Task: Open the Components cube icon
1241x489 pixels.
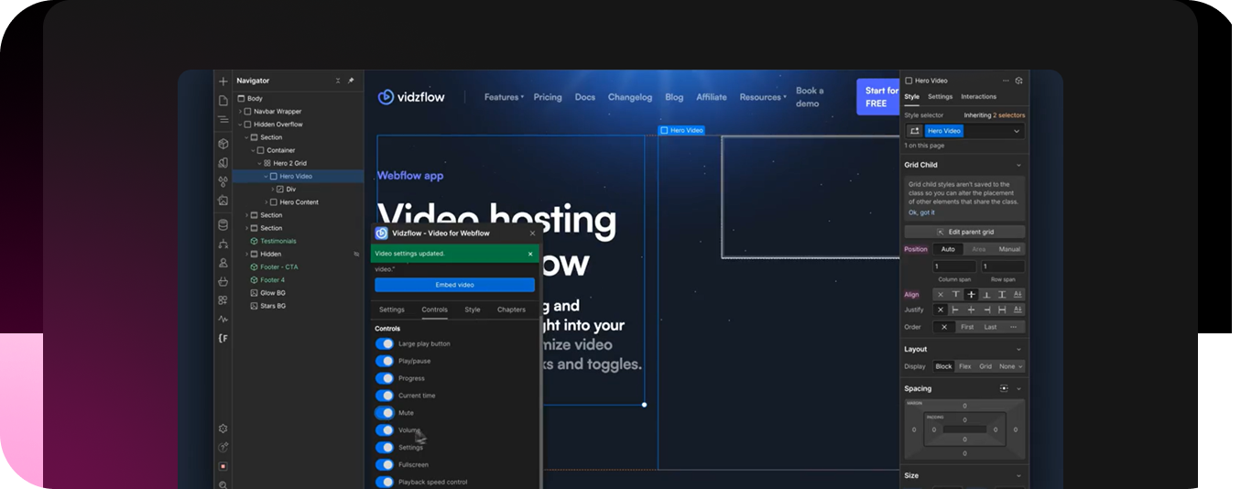Action: tap(223, 144)
